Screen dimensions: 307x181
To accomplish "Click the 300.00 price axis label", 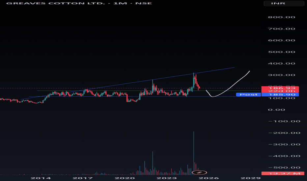I will pyautogui.click(x=282, y=75).
